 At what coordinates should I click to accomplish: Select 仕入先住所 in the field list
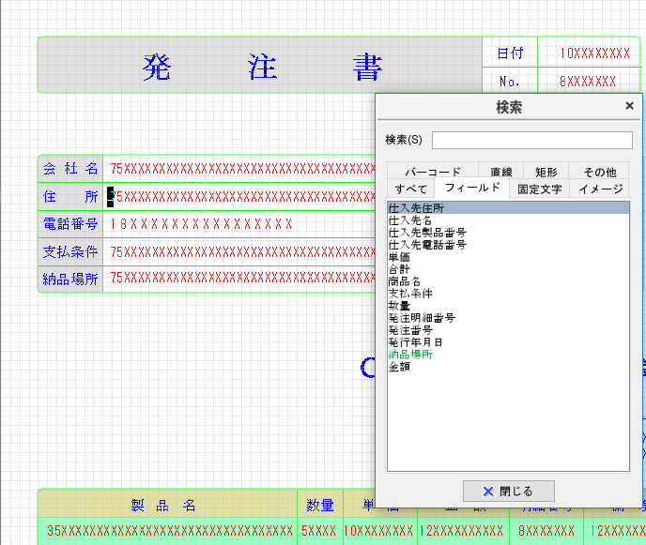pos(508,208)
